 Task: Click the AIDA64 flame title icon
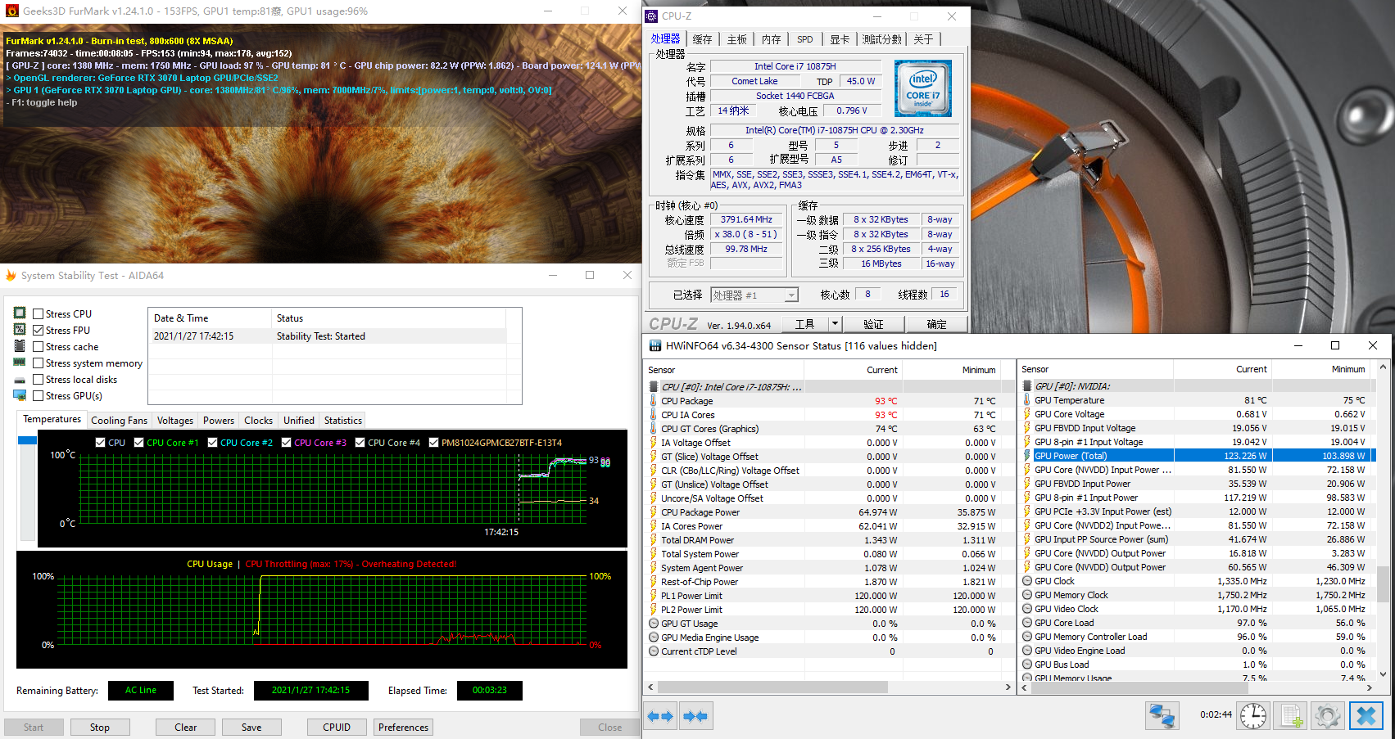click(x=11, y=275)
